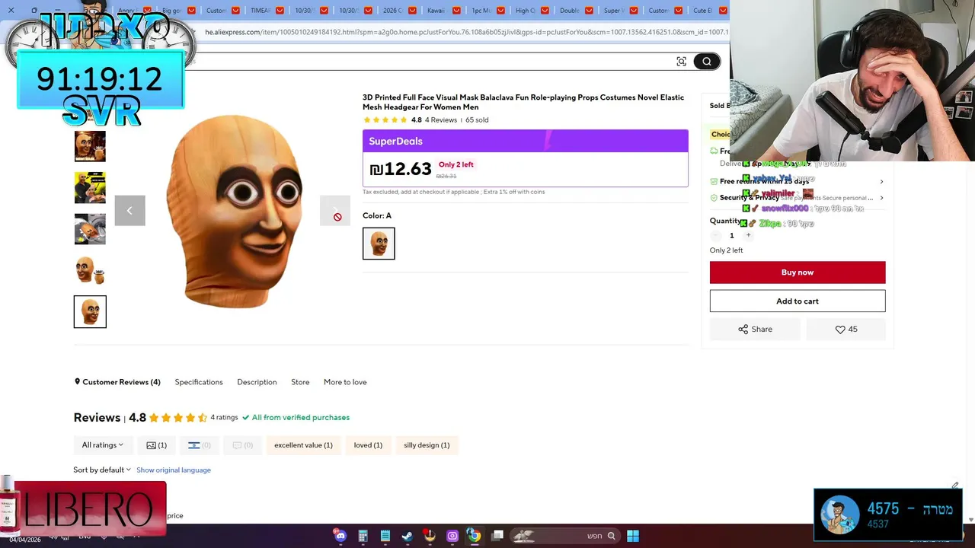Expand Security & Privacy details

coord(797,198)
